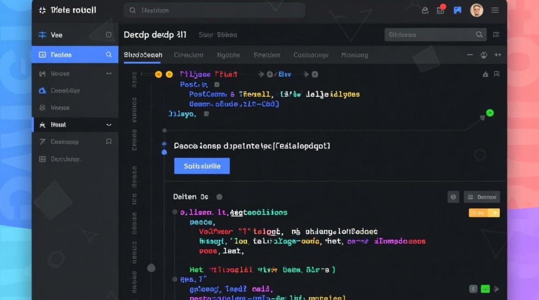Open the hamburger menu in top right
The width and height of the screenshot is (539, 300).
495,10
